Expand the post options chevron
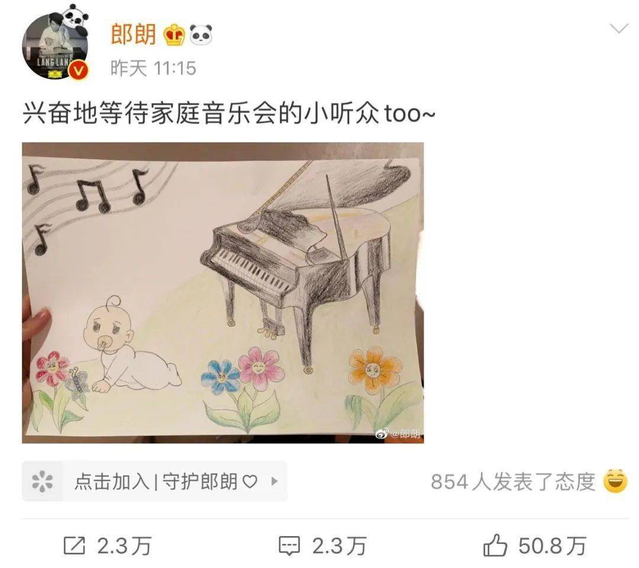The width and height of the screenshot is (639, 568). 619,28
